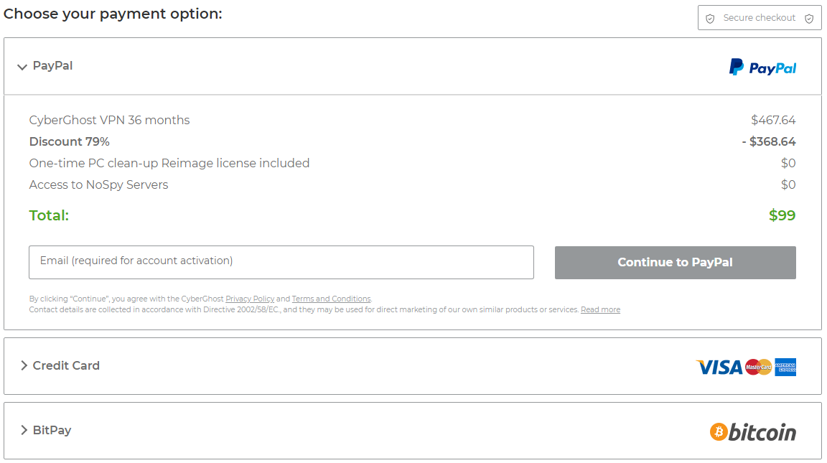The image size is (827, 463).
Task: Select the PayPal option label
Action: 52,66
